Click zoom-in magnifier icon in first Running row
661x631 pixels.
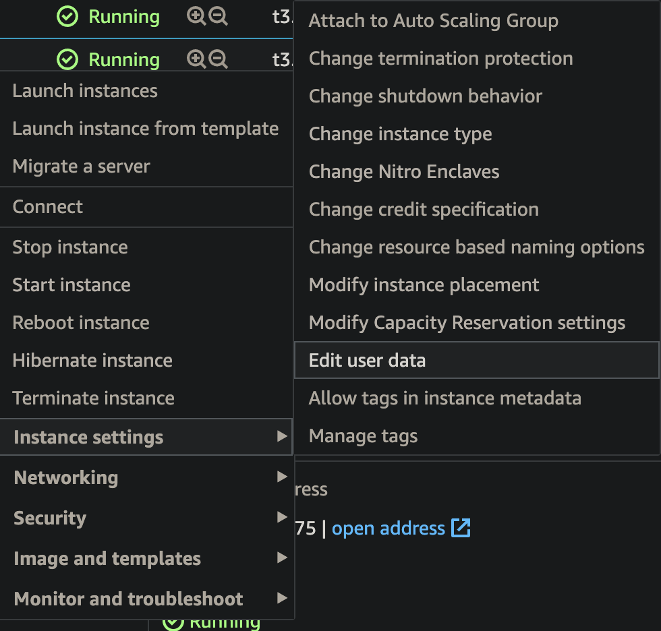point(196,16)
